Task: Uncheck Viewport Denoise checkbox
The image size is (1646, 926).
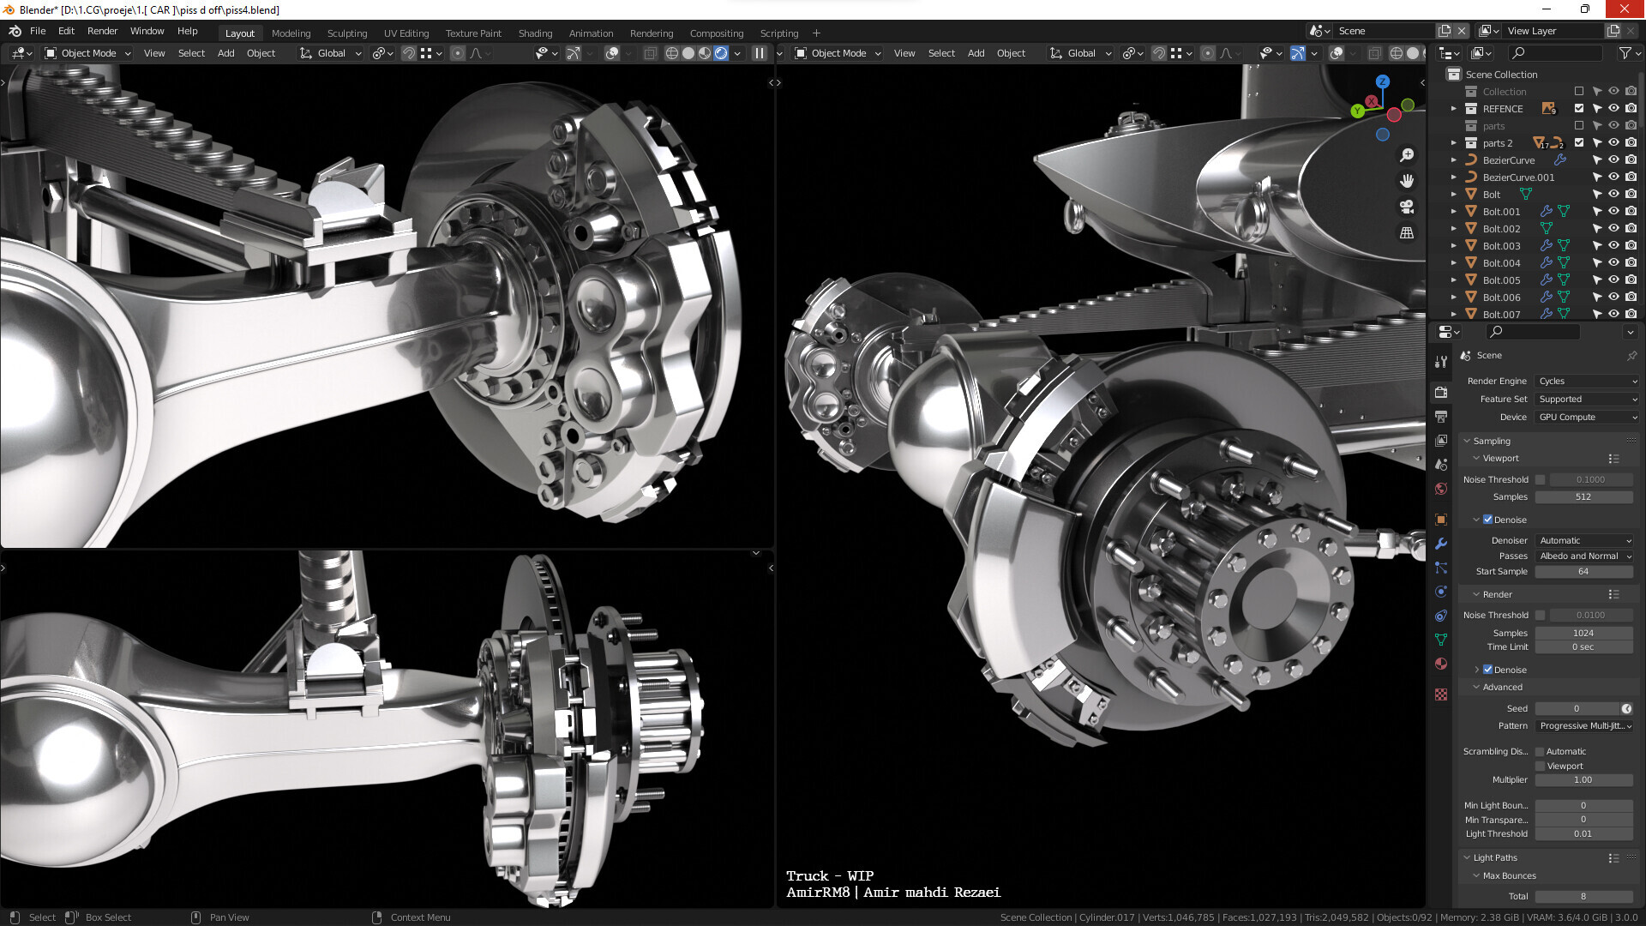Action: [1488, 520]
